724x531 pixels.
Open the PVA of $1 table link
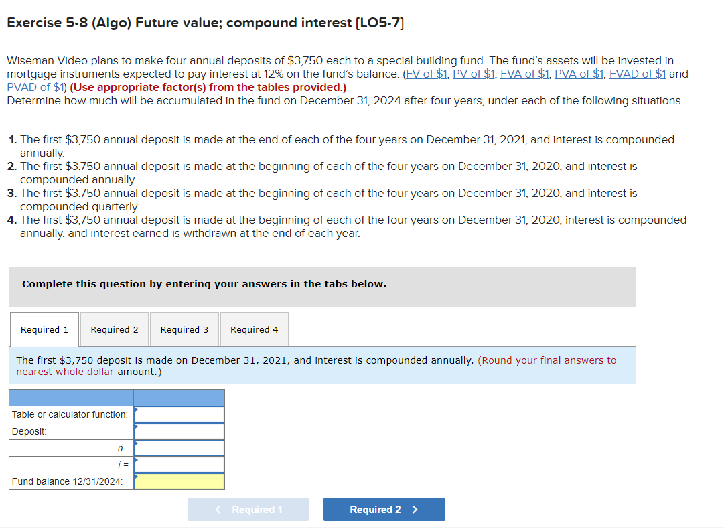point(579,74)
